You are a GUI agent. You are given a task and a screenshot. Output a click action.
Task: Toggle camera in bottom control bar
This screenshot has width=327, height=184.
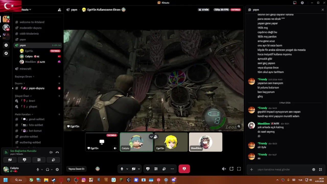pos(134,169)
